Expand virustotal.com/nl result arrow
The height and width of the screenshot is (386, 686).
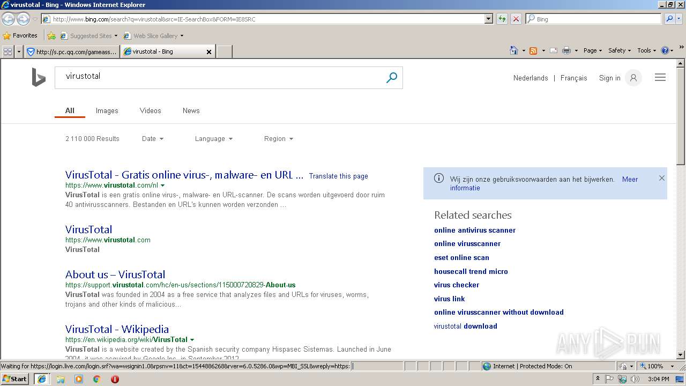click(163, 185)
